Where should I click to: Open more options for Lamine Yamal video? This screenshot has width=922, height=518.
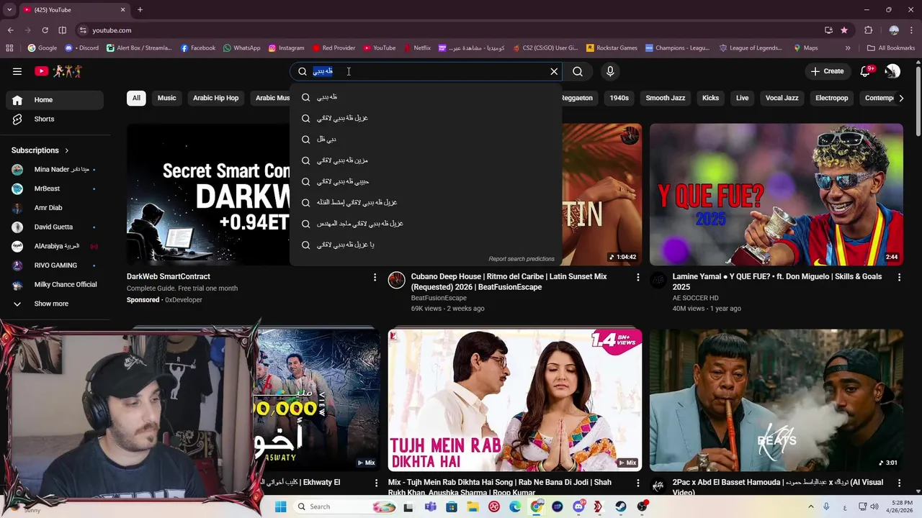click(899, 277)
